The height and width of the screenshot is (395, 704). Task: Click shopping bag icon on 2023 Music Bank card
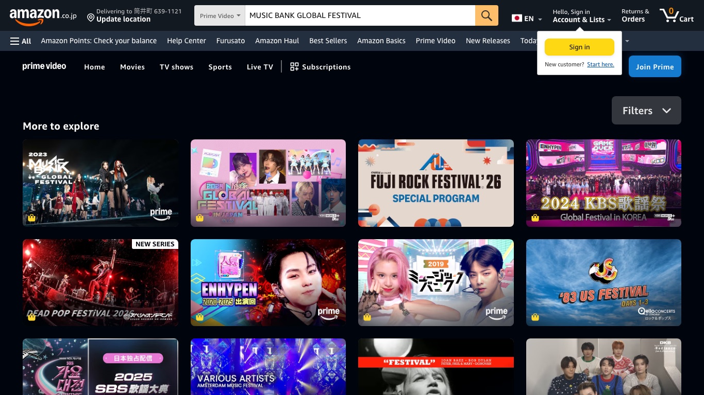pyautogui.click(x=31, y=218)
